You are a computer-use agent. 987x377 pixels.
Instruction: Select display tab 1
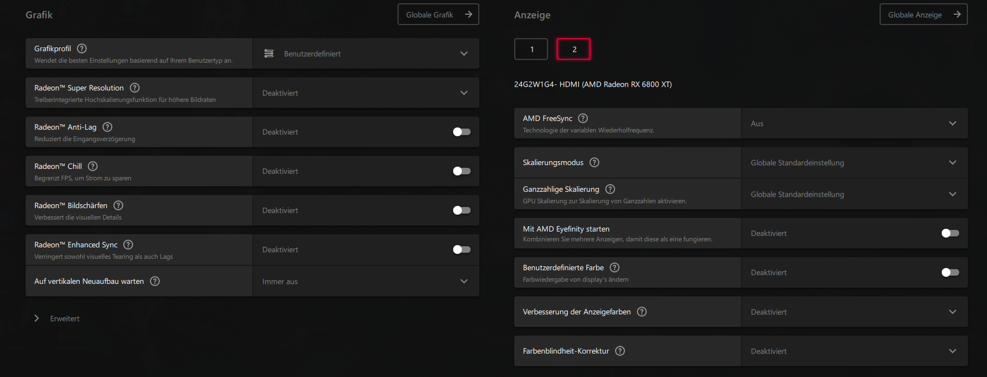click(x=531, y=49)
